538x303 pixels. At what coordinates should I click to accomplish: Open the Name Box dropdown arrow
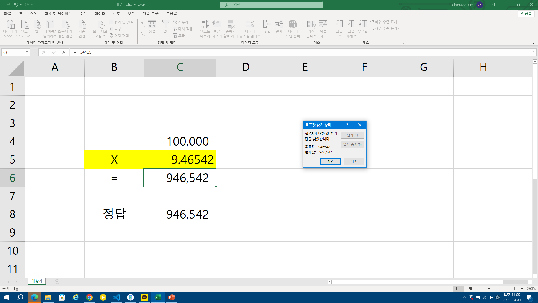27,52
